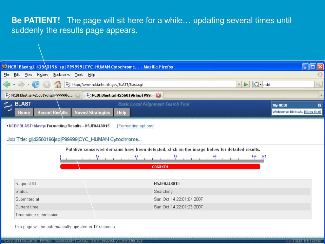Click the BLAST logo icon
Viewport: 325px width, 244px height.
[x=8, y=106]
